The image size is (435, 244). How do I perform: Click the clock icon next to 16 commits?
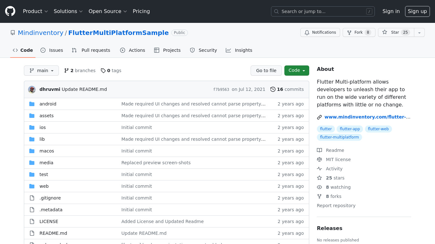tap(273, 89)
